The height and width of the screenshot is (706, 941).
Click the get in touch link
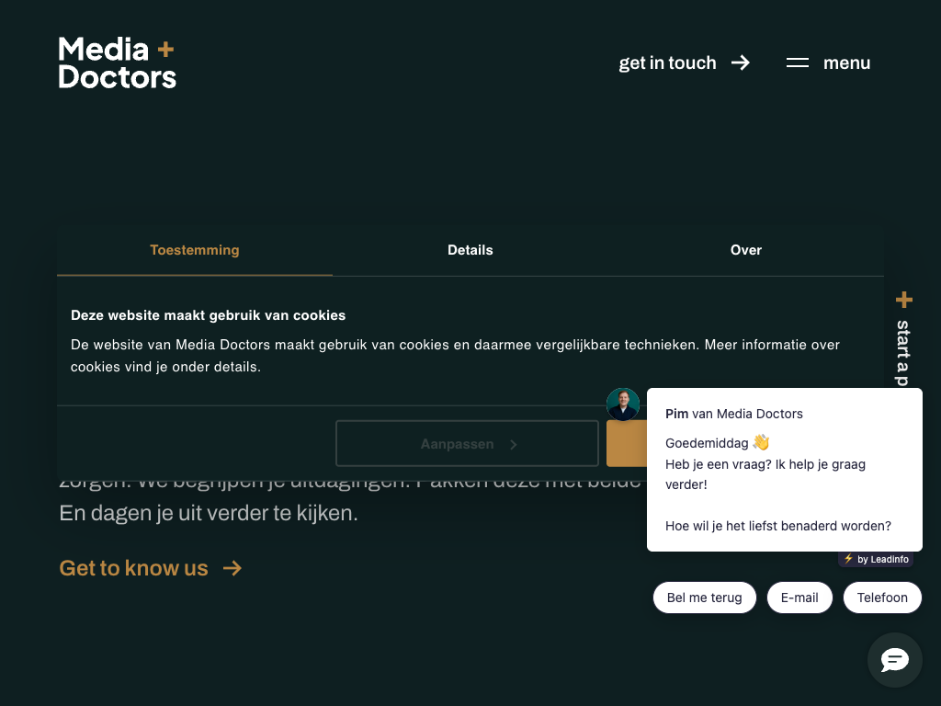[x=667, y=63]
